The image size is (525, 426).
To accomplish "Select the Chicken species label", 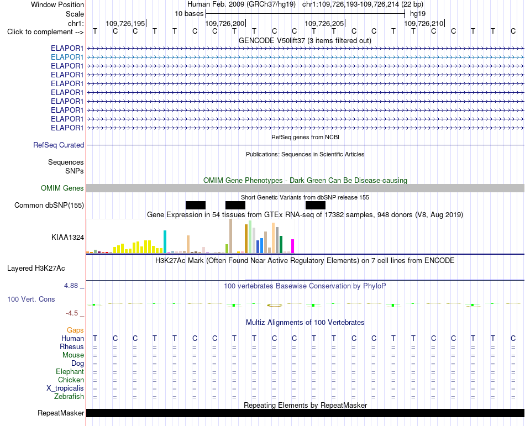I will (x=71, y=380).
